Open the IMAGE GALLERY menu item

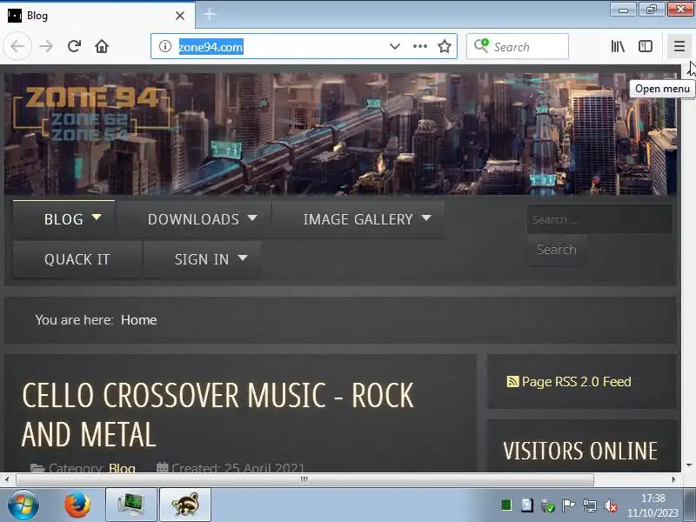pos(358,219)
